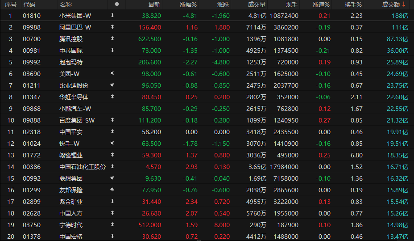This screenshot has height=241, width=414.
Task: Click the star-burst icon beside 快手-W
Action: coord(112,144)
